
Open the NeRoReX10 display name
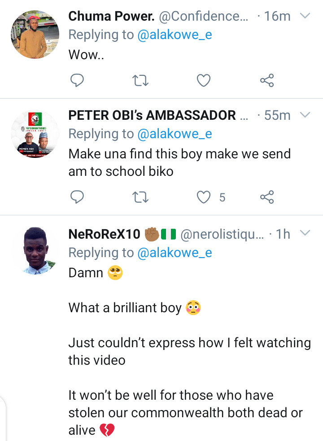[104, 234]
